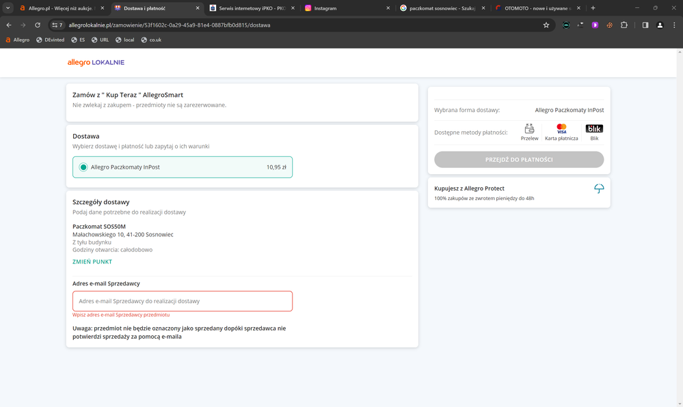The image size is (683, 407).
Task: Click the Allegro Protect umbrella icon
Action: (599, 188)
